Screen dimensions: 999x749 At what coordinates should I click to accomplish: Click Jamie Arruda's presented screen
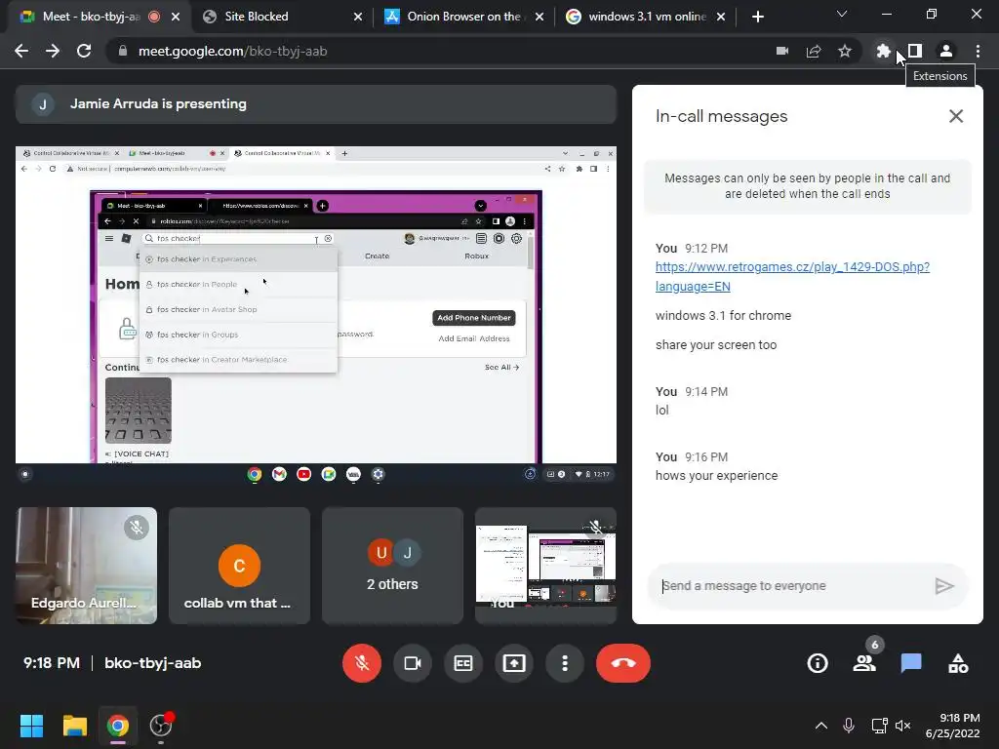tap(316, 315)
